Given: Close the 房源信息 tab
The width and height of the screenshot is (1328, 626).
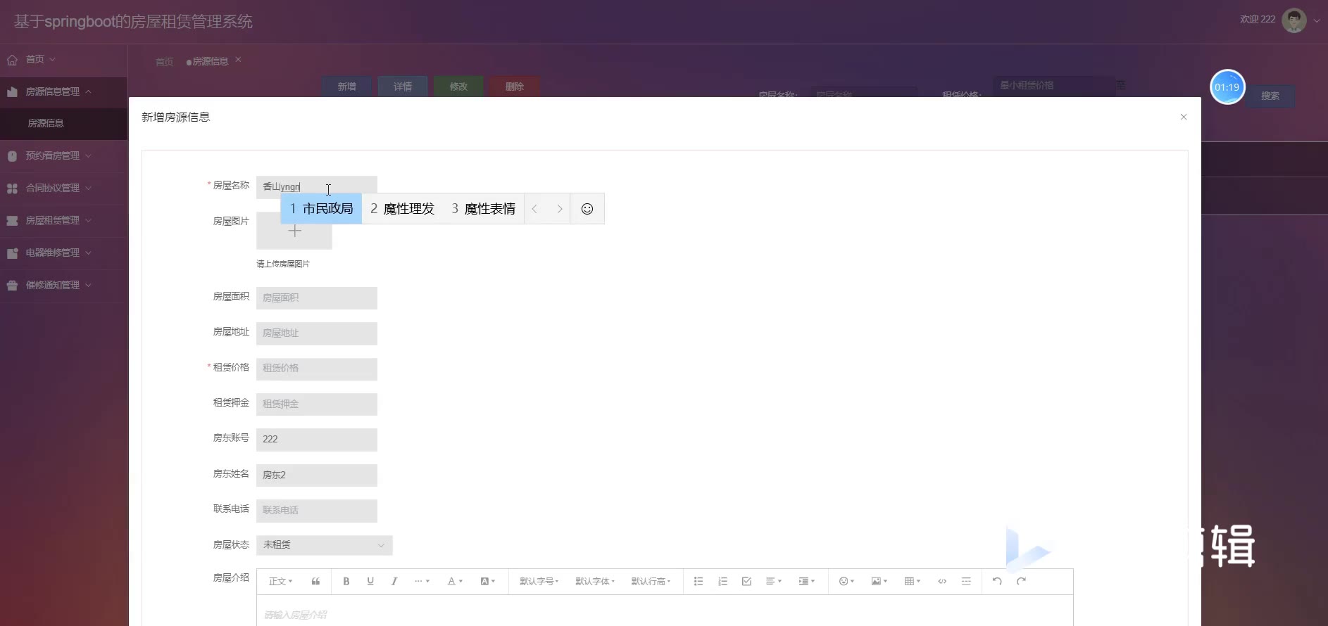Looking at the screenshot, I should [x=239, y=60].
